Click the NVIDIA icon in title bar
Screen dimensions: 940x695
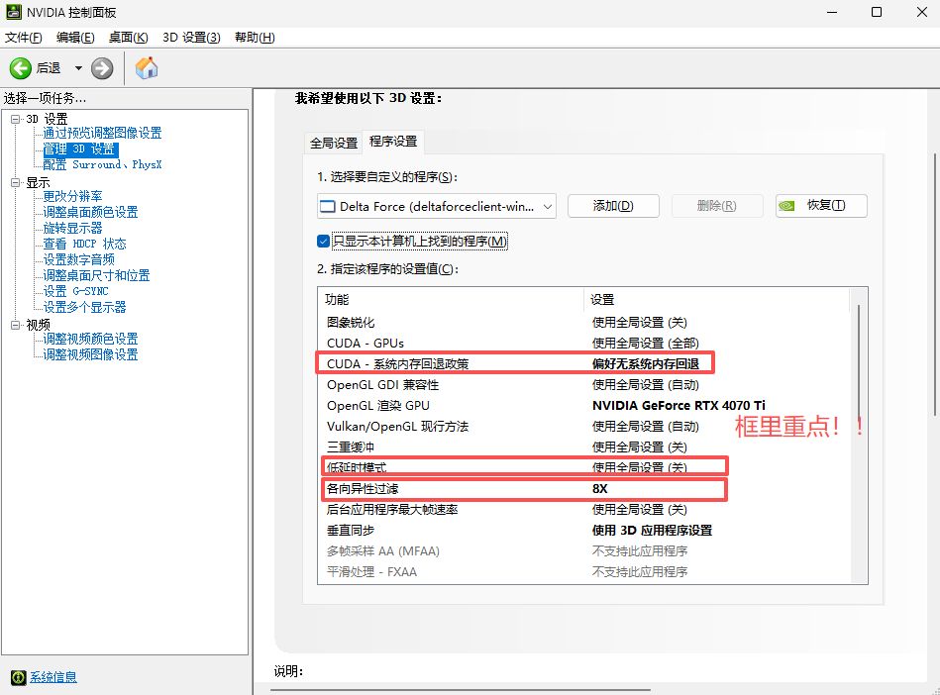(x=13, y=11)
